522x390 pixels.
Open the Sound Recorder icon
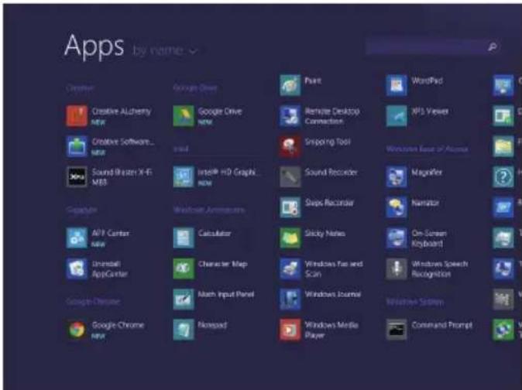[290, 177]
